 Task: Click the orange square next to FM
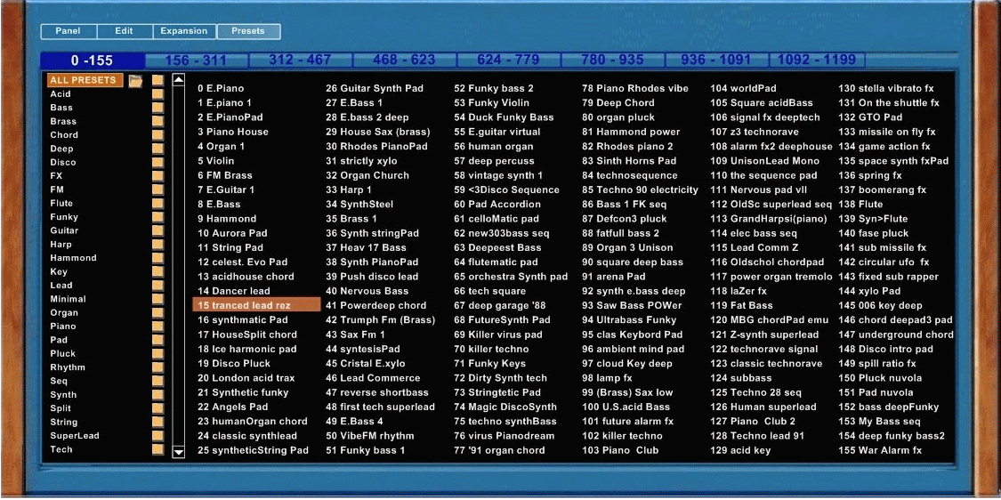coord(157,190)
